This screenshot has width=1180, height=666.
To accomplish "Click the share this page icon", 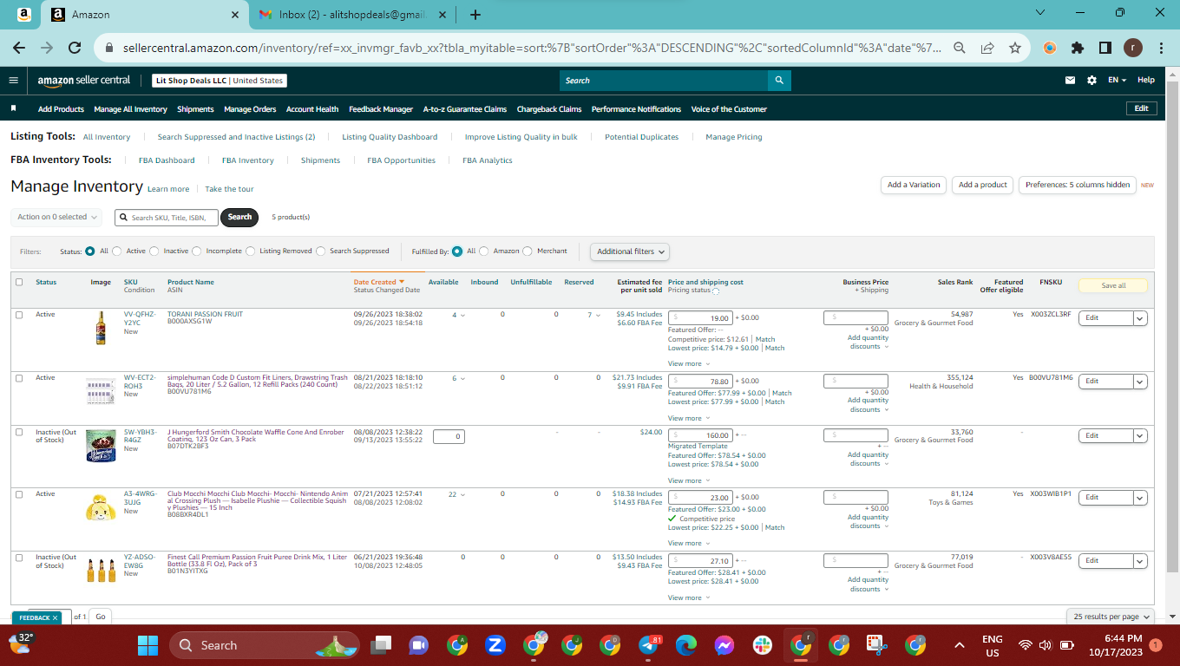I will 987,49.
